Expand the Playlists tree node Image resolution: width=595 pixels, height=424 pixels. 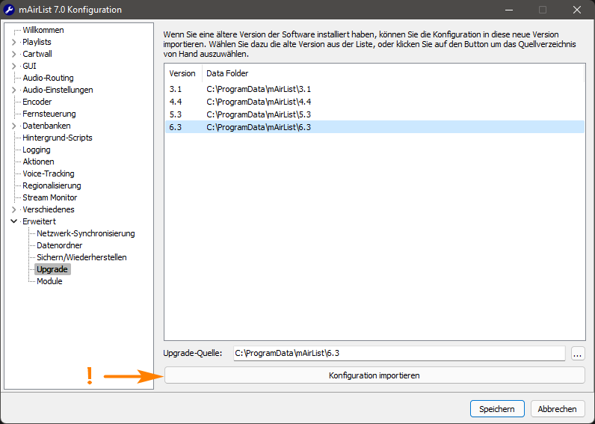[14, 42]
